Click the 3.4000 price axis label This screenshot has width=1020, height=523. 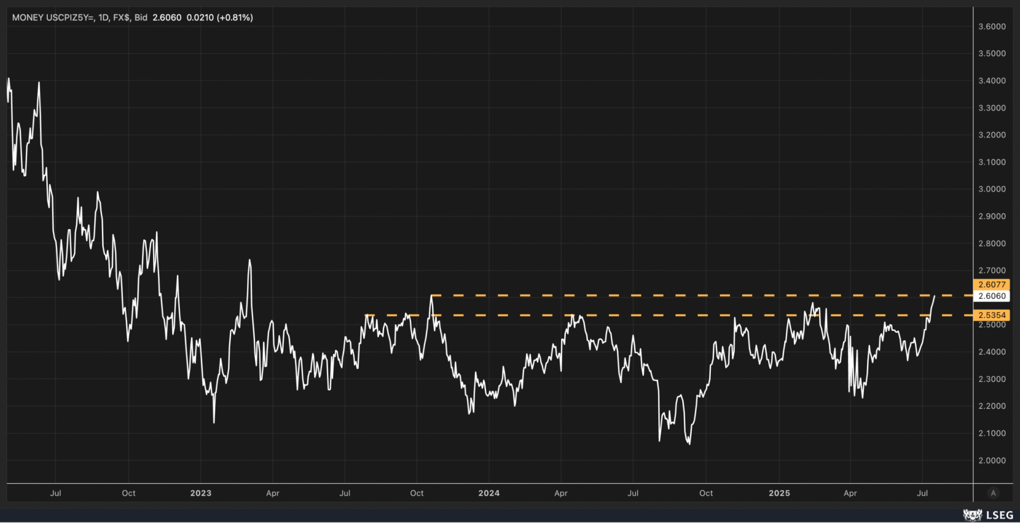click(x=992, y=81)
